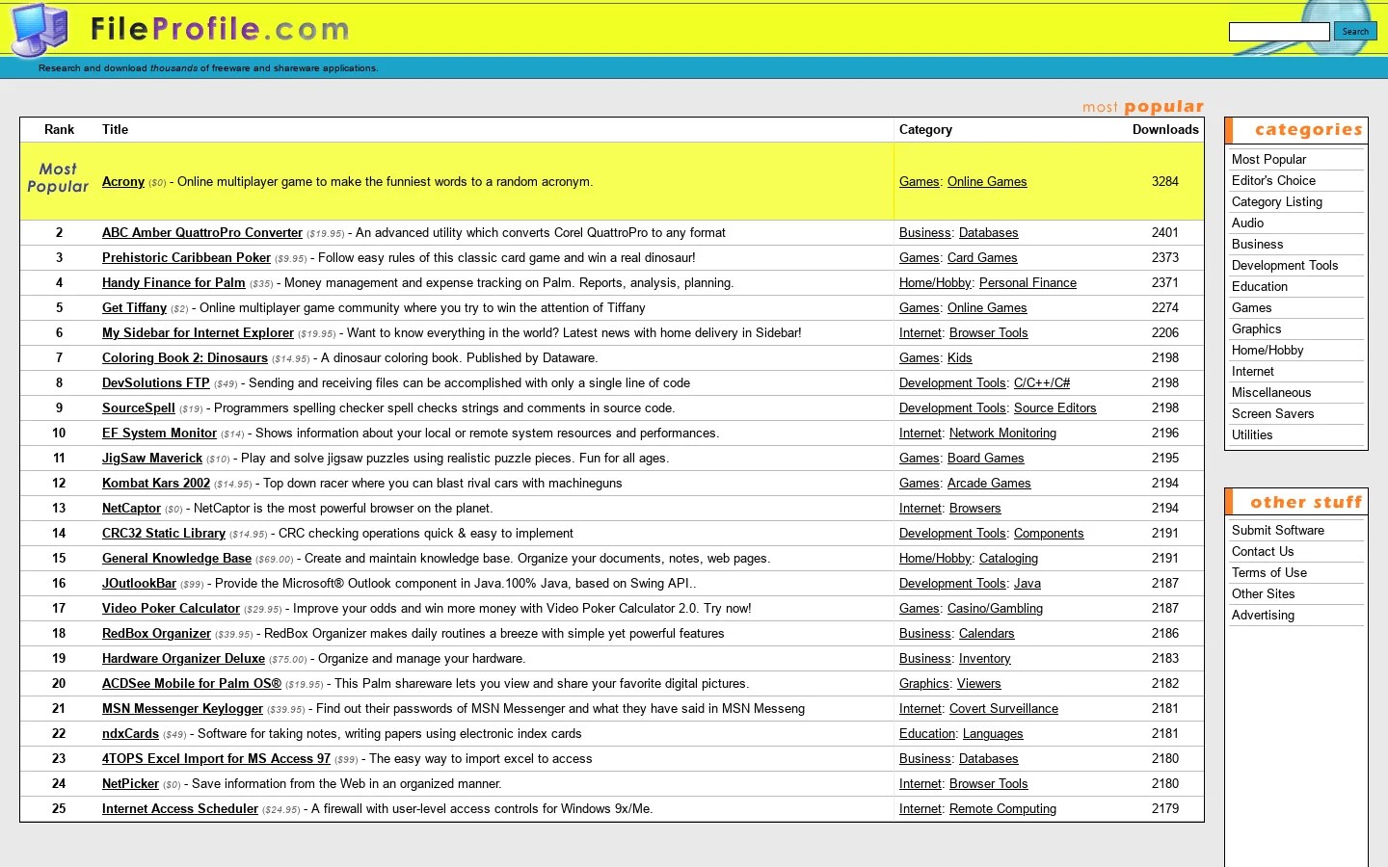1388x867 pixels.
Task: Select Home/Hobby category in sidebar
Action: (x=1268, y=351)
